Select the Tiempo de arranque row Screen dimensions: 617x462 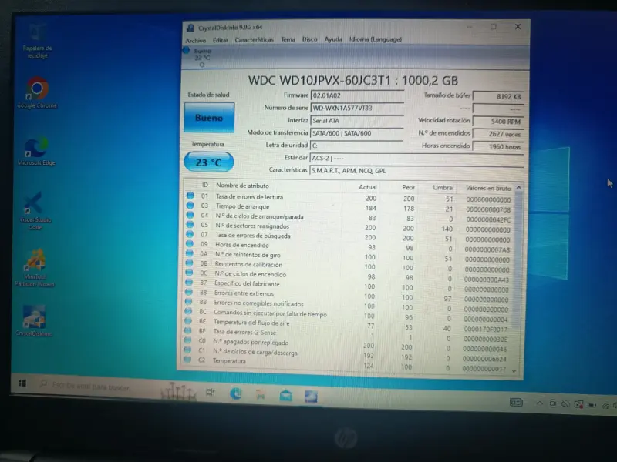pos(349,207)
